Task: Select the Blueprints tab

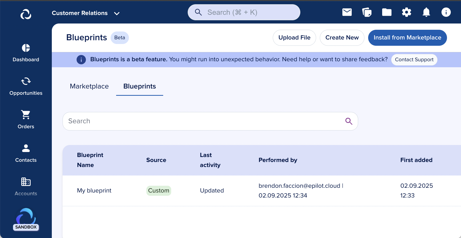Action: click(x=139, y=86)
